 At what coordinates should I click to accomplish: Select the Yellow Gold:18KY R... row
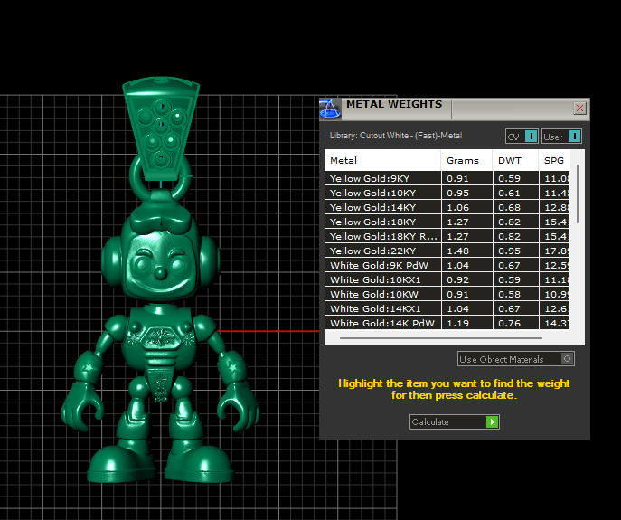click(x=447, y=236)
